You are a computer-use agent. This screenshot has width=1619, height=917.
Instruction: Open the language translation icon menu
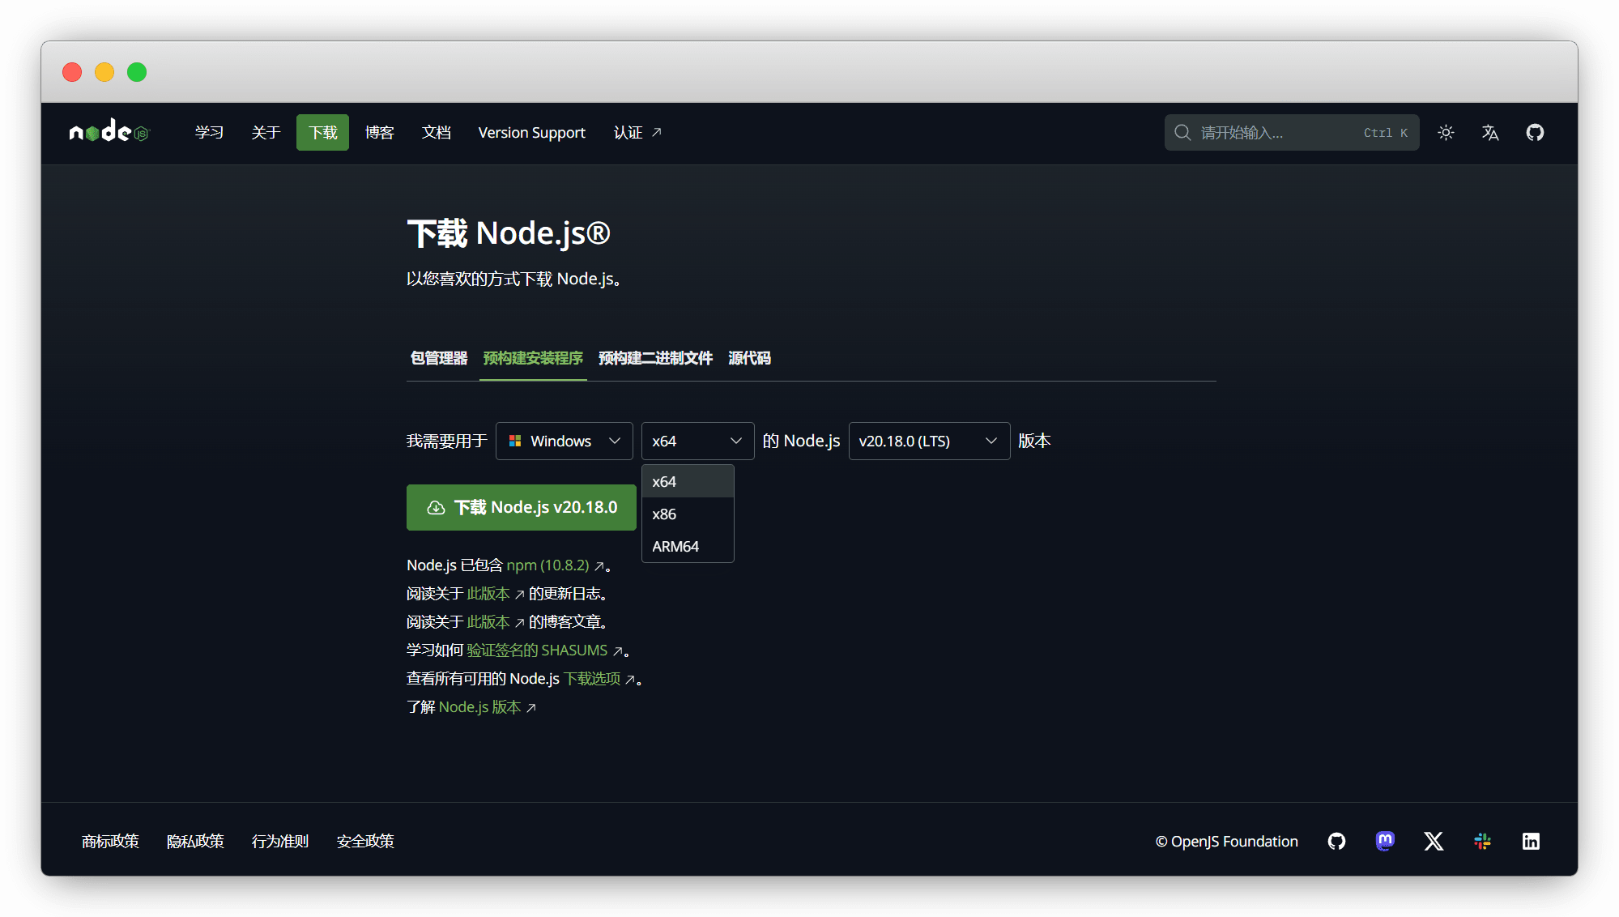pos(1490,132)
